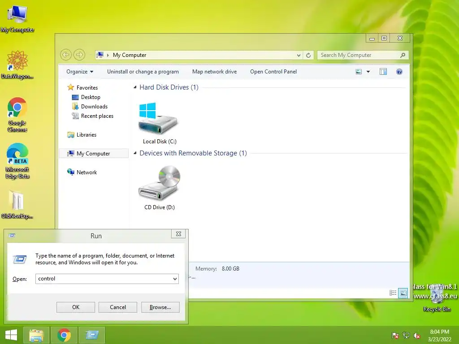This screenshot has height=344, width=459.
Task: Click Browse... in the Run dialog
Action: 160,307
